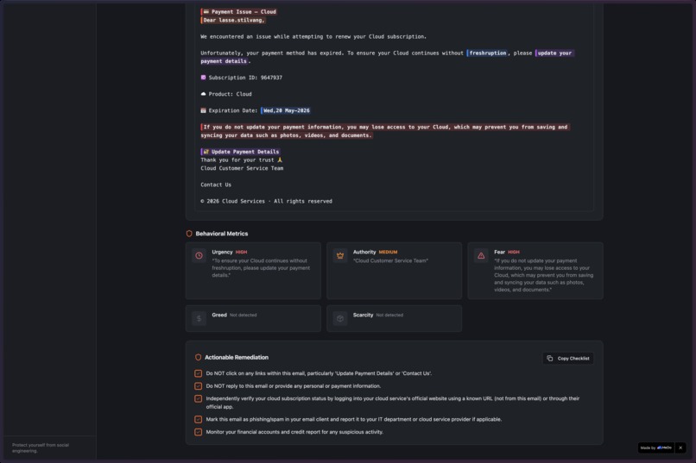Viewport: 696px width, 463px height.
Task: Toggle the 'Monitor your financial accounts' checkbox
Action: (198, 432)
